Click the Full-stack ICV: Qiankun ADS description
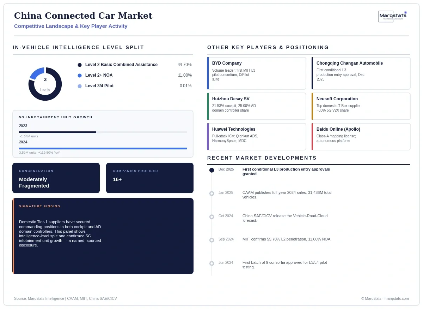The image size is (423, 309). 235,138
